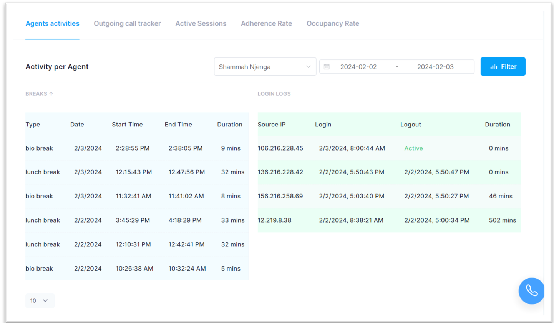Click the end date 2024-02-03 field
Viewport: 554px width, 323px height.
point(435,67)
